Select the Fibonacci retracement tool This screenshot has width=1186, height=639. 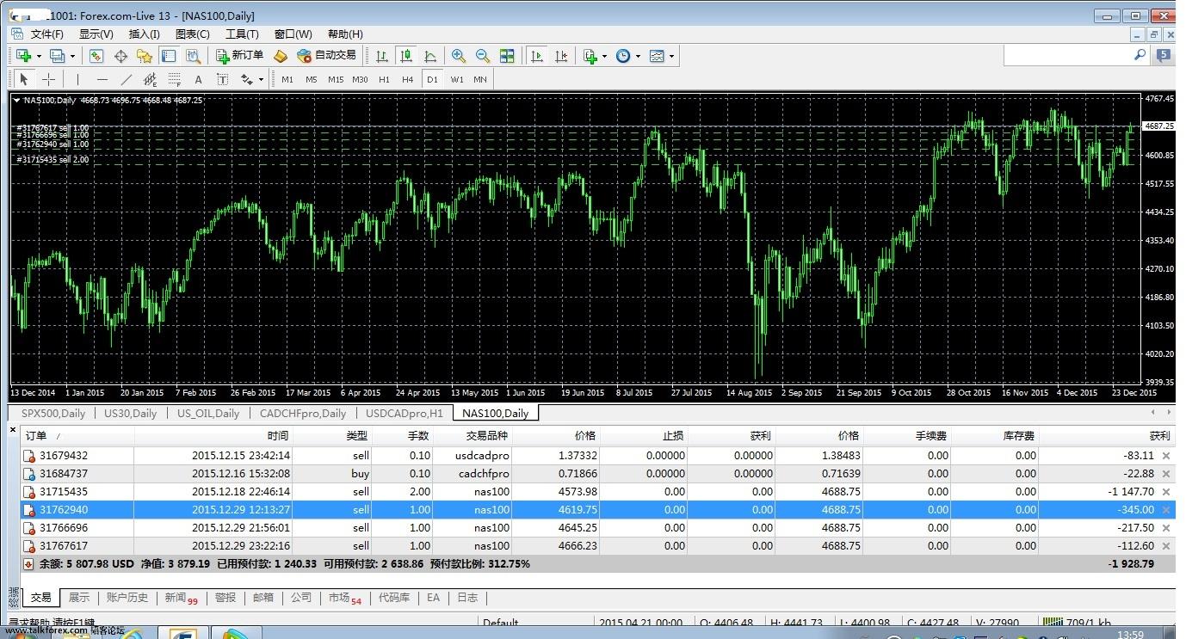point(174,79)
